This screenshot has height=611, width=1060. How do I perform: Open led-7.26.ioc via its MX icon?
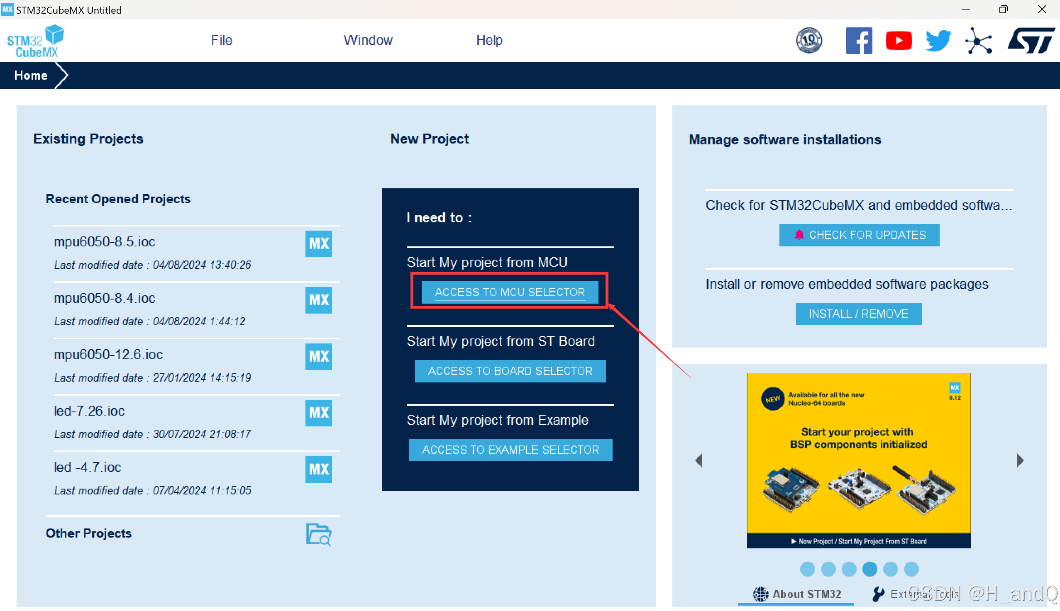click(x=319, y=413)
